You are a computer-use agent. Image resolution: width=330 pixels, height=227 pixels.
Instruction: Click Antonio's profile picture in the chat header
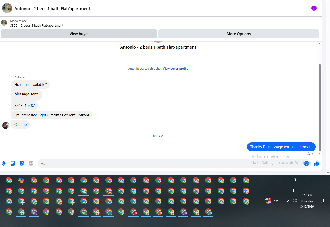[x=7, y=8]
